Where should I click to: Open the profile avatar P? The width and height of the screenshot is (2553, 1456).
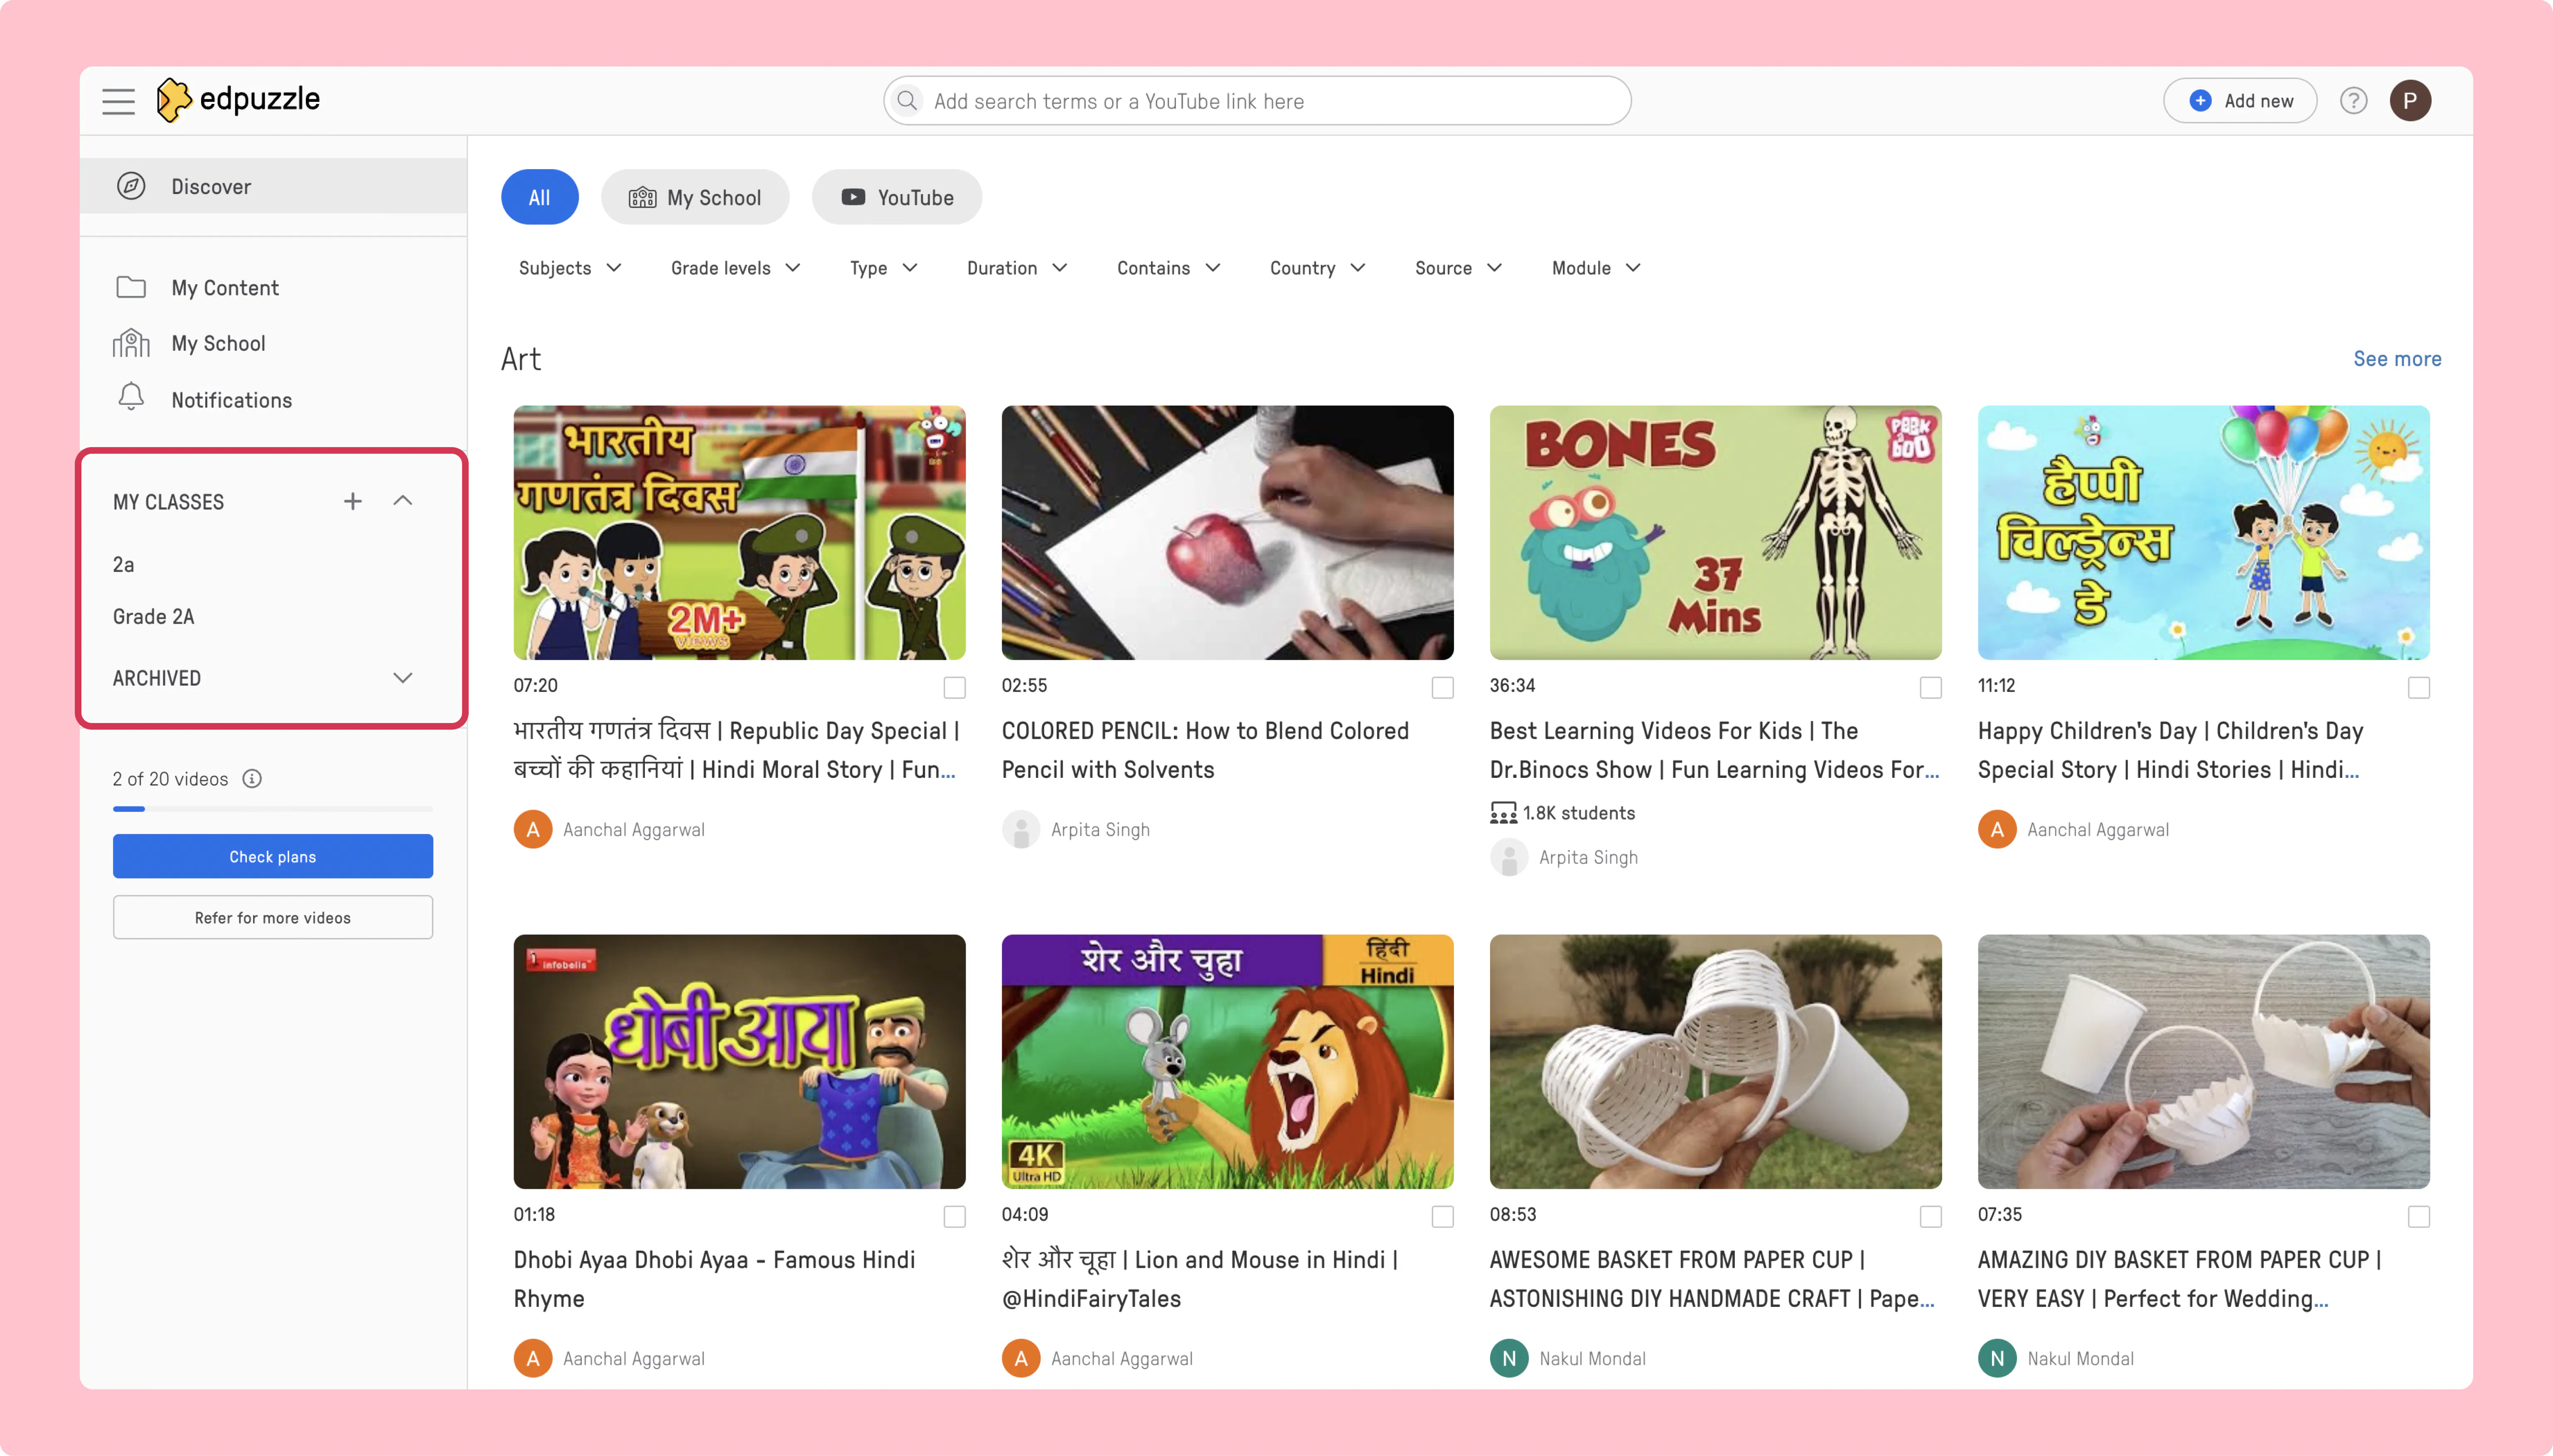point(2410,101)
